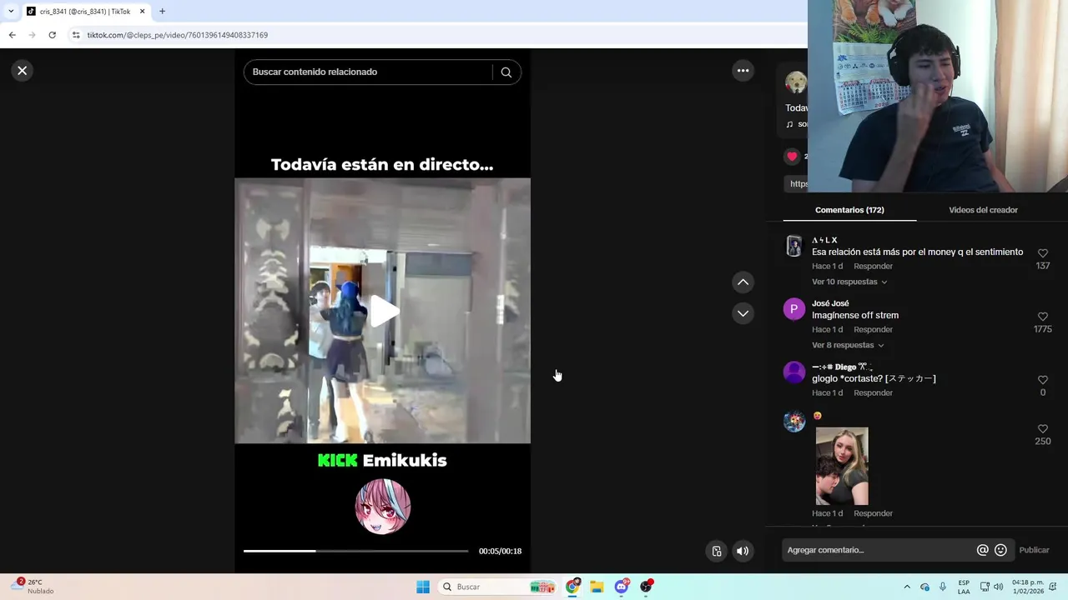
Task: Open File Explorer from the taskbar
Action: point(597,587)
